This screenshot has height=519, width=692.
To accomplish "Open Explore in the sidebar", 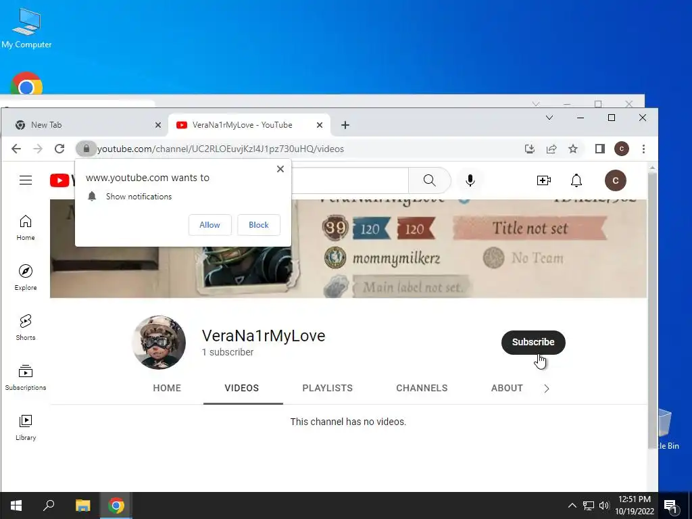I will click(x=26, y=278).
